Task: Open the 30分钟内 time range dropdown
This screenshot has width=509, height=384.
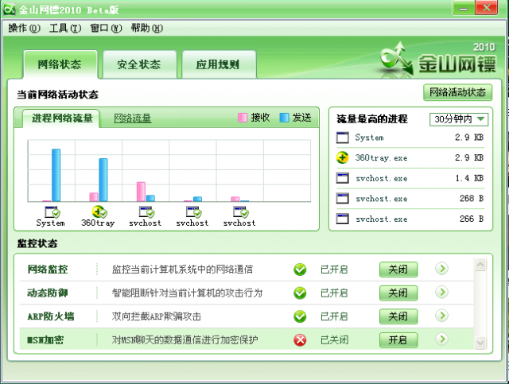Action: [x=460, y=119]
